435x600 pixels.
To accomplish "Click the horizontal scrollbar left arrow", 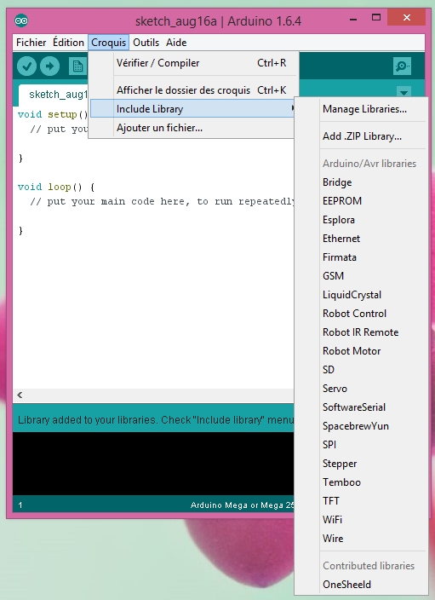I will (20, 395).
